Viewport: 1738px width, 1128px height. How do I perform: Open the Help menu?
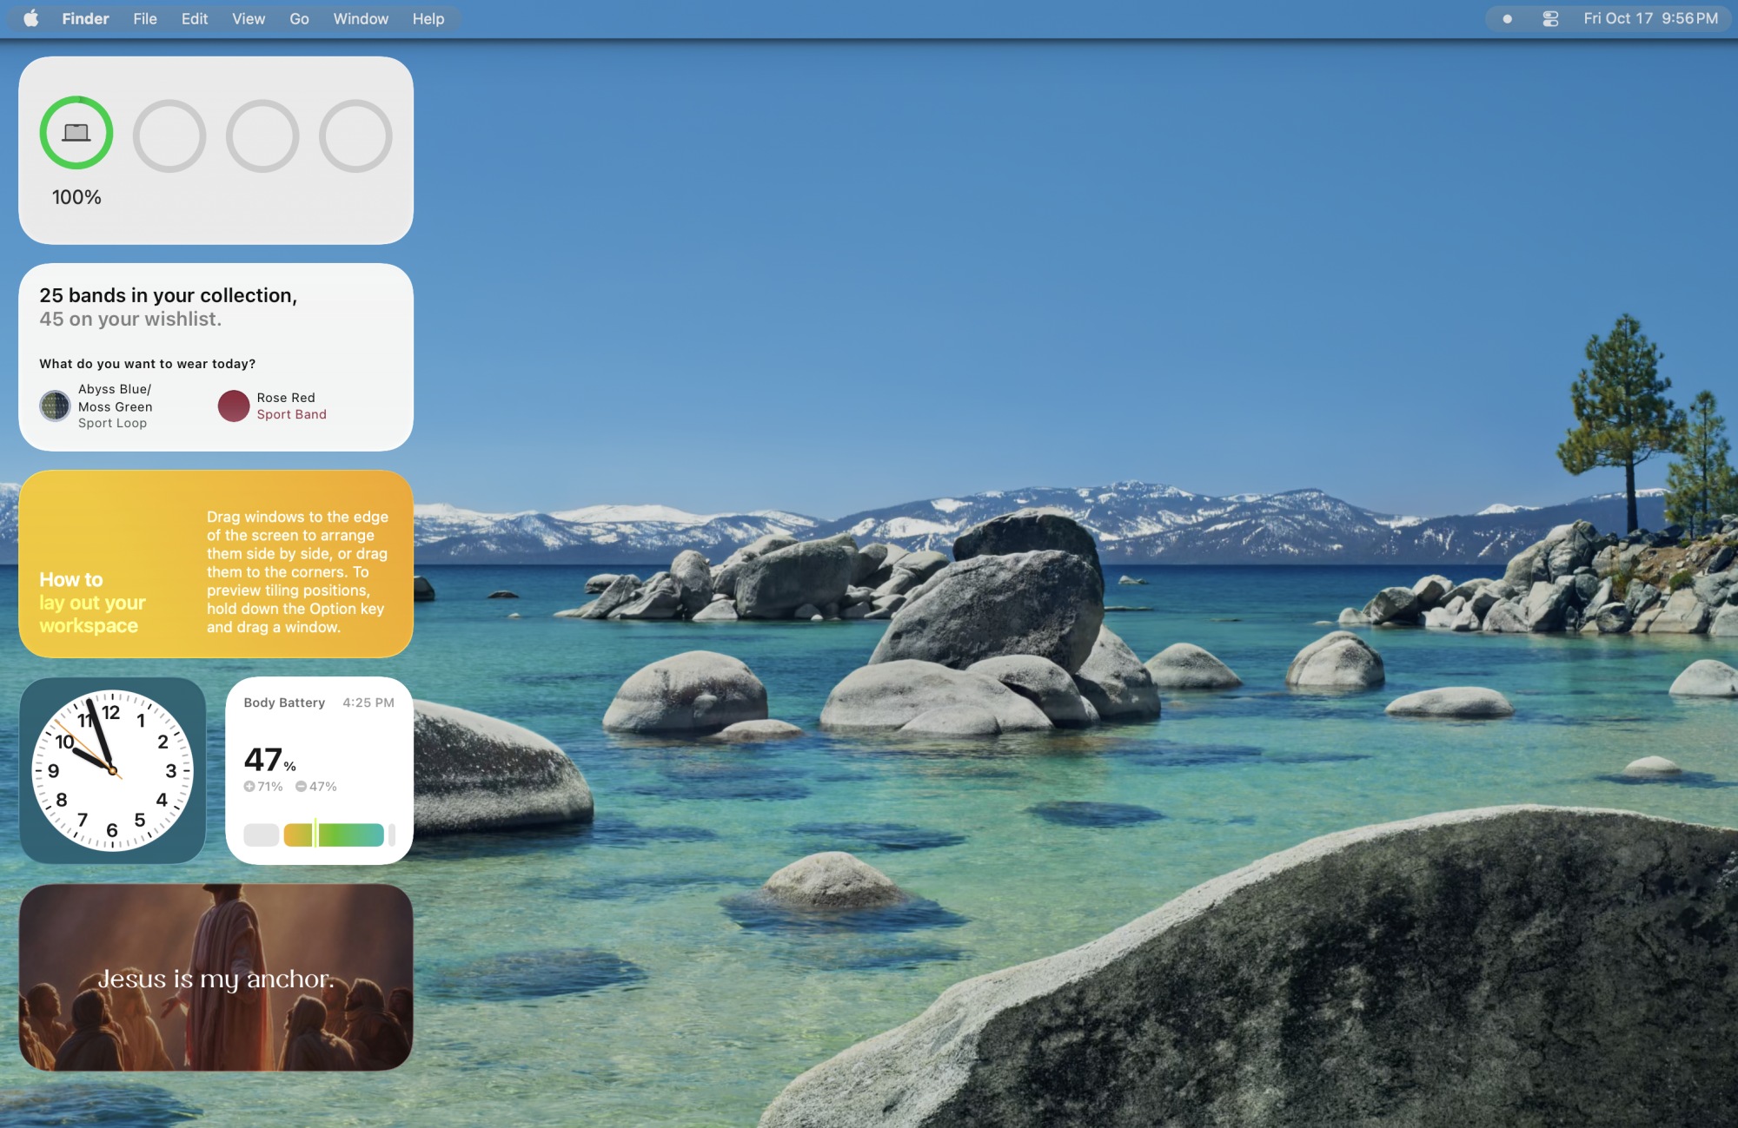(428, 18)
